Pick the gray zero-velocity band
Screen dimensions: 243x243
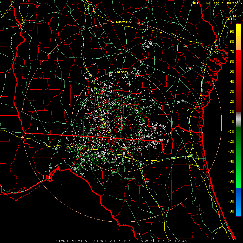click(x=238, y=120)
